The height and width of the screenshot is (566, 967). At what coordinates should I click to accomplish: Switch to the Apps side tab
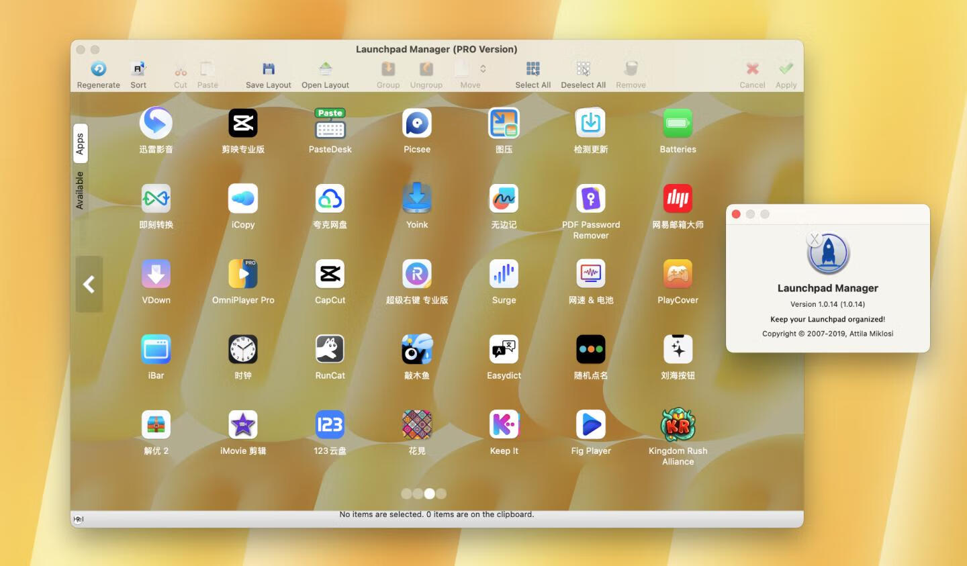pyautogui.click(x=80, y=144)
